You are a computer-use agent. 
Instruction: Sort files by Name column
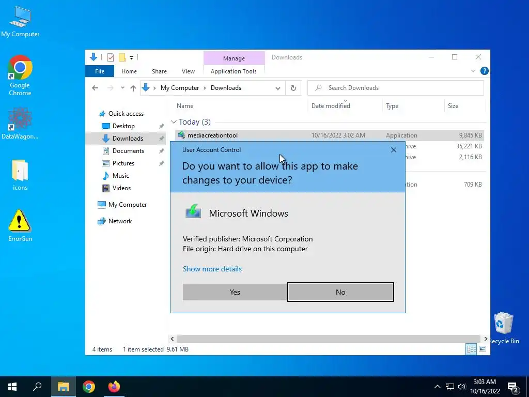coord(185,105)
